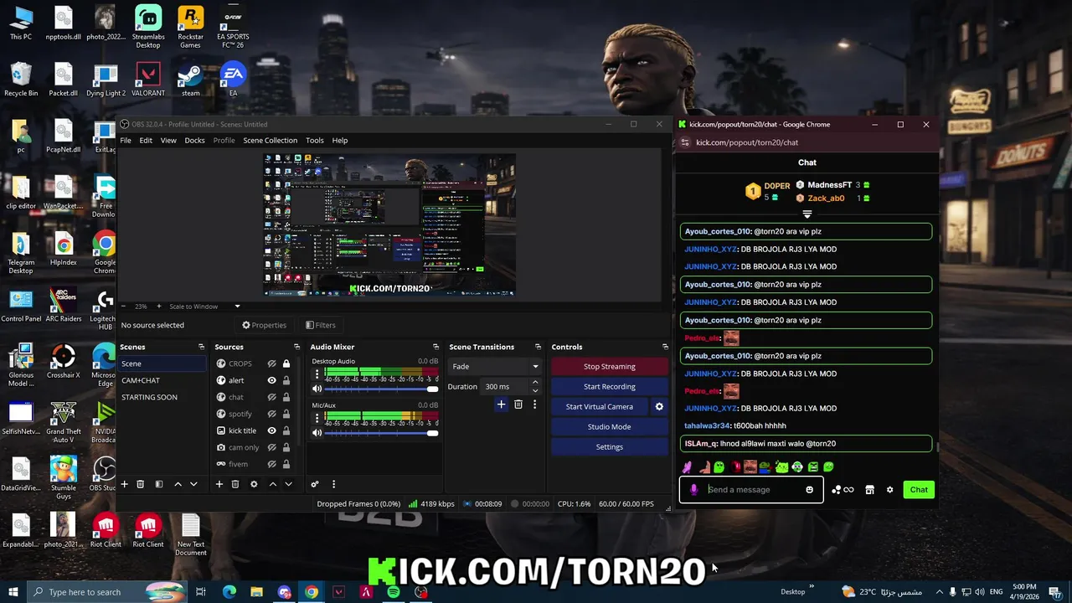Adjust Mic/Aux volume slider
Viewport: 1072px width, 603px height.
coord(381,433)
